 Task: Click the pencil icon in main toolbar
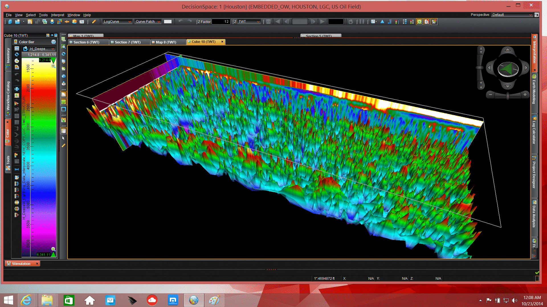coord(94,22)
